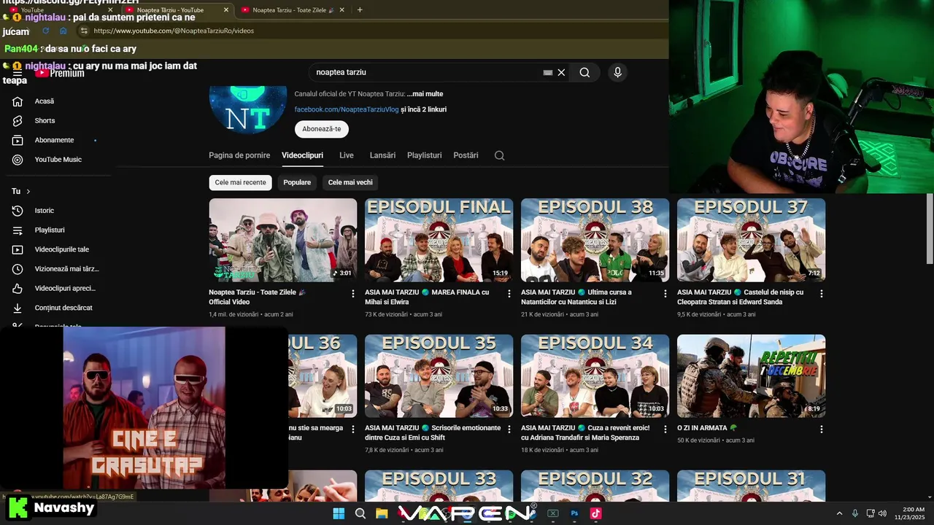Open options menu for Toate Zilele video

click(x=353, y=294)
